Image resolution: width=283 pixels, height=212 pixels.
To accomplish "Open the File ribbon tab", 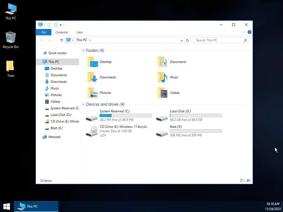I will pos(44,32).
